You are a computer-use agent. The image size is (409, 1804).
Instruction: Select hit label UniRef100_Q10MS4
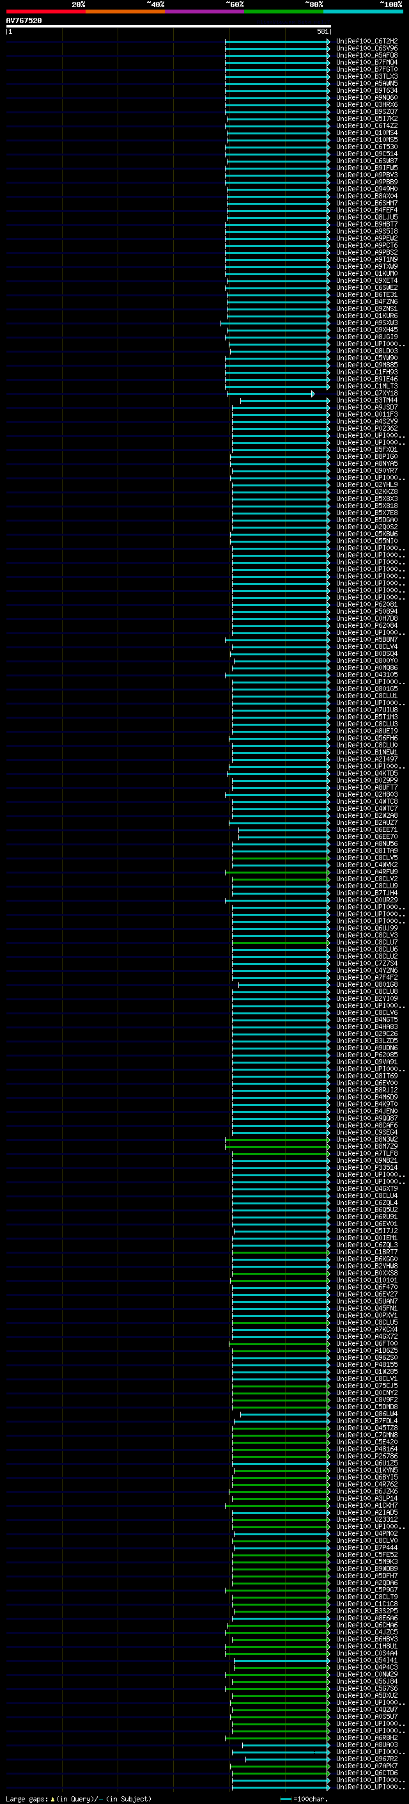[367, 132]
